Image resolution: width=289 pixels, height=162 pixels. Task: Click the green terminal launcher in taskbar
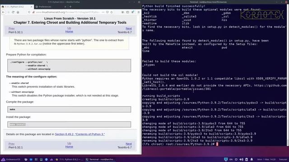click(x=41, y=159)
